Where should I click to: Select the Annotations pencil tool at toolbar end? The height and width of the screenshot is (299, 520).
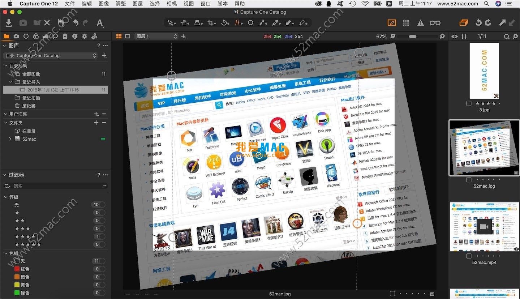[x=303, y=23]
